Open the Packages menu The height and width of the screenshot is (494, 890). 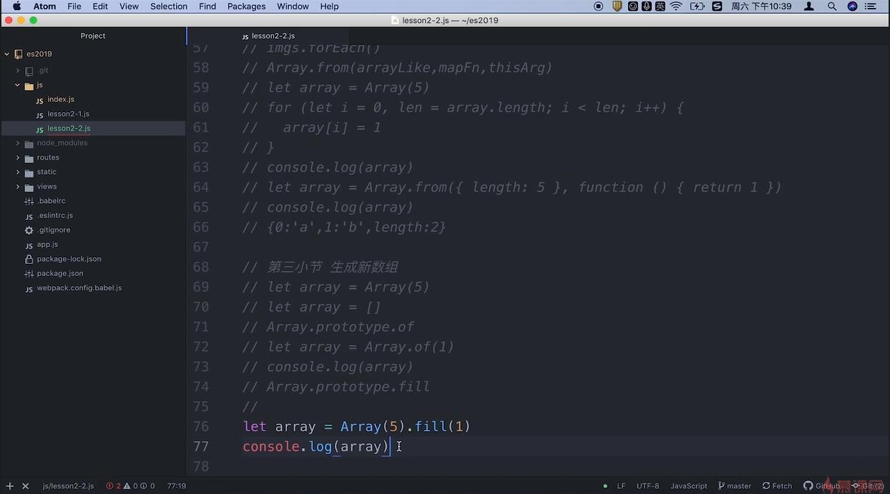click(x=246, y=6)
